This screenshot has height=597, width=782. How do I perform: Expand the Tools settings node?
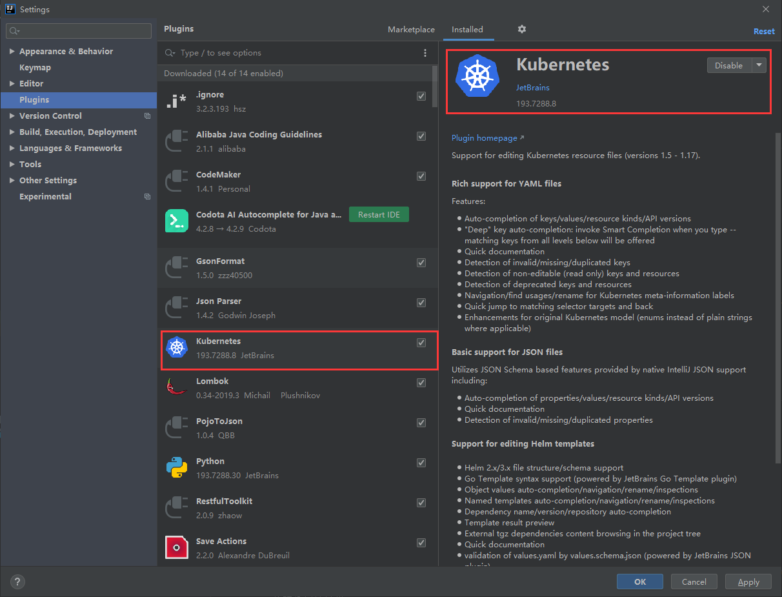coord(12,165)
